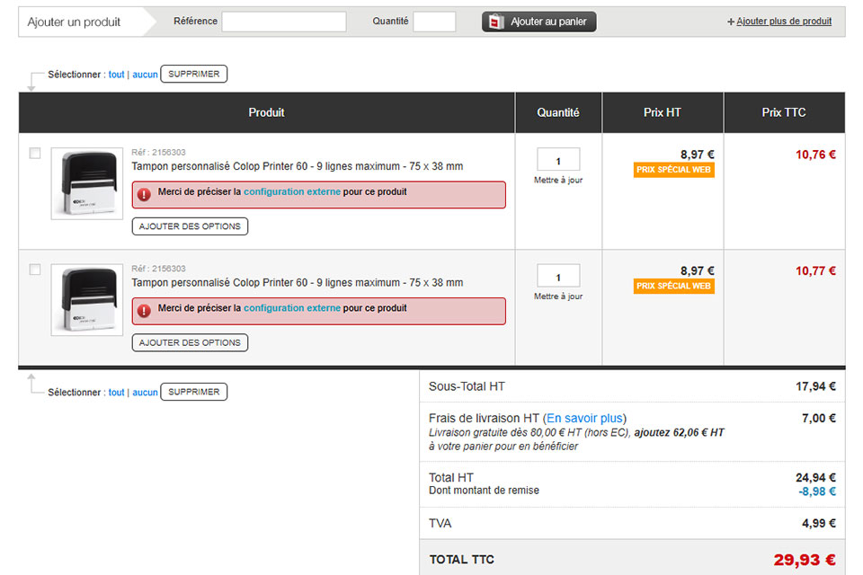Click AJOUTER DES OPTIONS in the 10,77 € row
The width and height of the screenshot is (863, 575).
(x=190, y=343)
